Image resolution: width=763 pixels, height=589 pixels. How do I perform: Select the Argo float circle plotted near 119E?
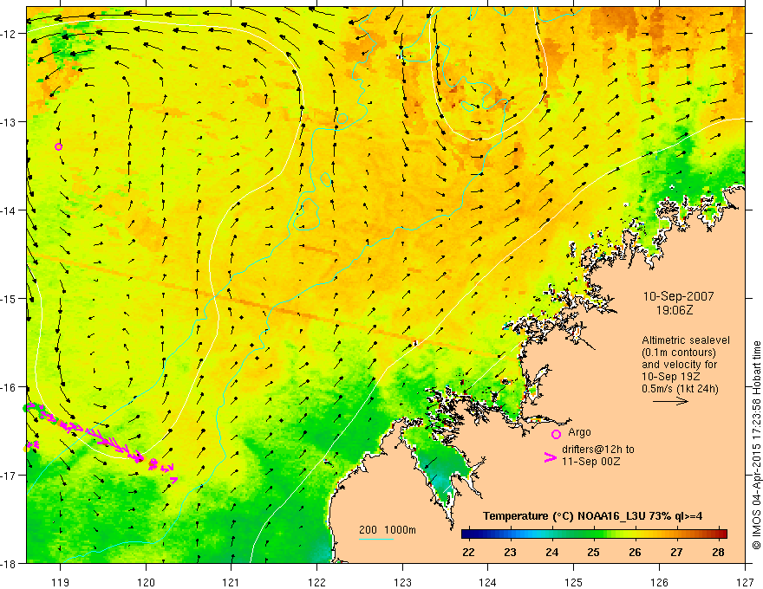click(58, 146)
